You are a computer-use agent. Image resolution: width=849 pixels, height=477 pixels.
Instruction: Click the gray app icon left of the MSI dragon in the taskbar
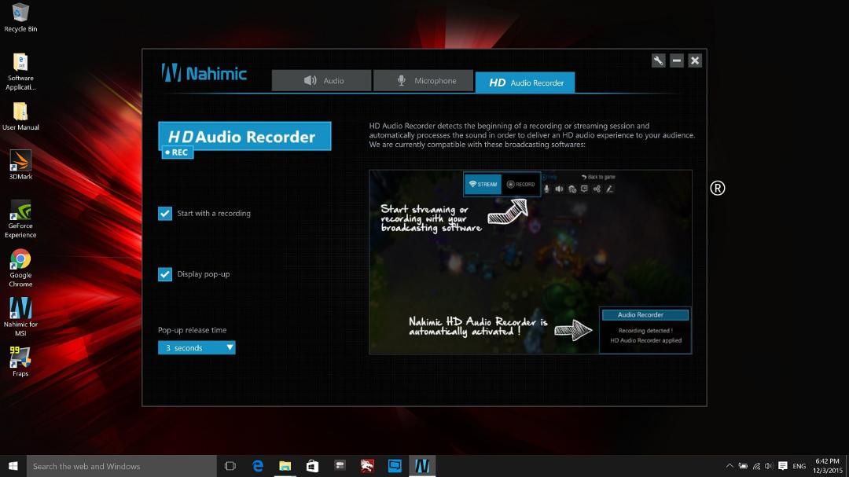(x=340, y=466)
